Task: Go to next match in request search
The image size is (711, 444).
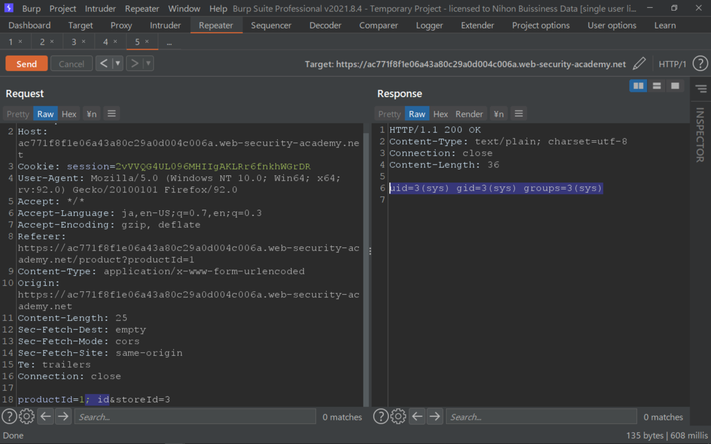Action: pyautogui.click(x=63, y=417)
